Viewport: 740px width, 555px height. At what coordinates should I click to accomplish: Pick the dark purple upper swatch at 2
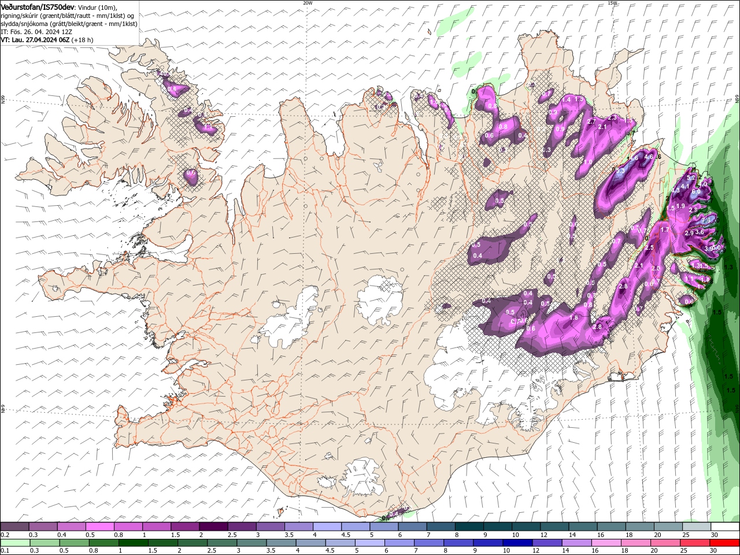pos(213,527)
